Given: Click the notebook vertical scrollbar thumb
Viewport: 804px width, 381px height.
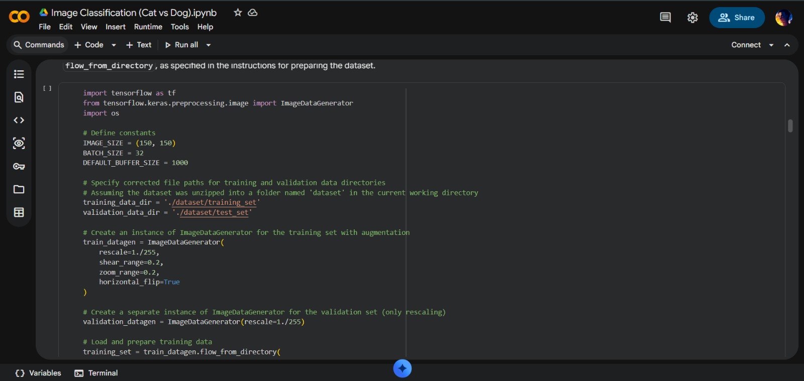Looking at the screenshot, I should click(790, 126).
